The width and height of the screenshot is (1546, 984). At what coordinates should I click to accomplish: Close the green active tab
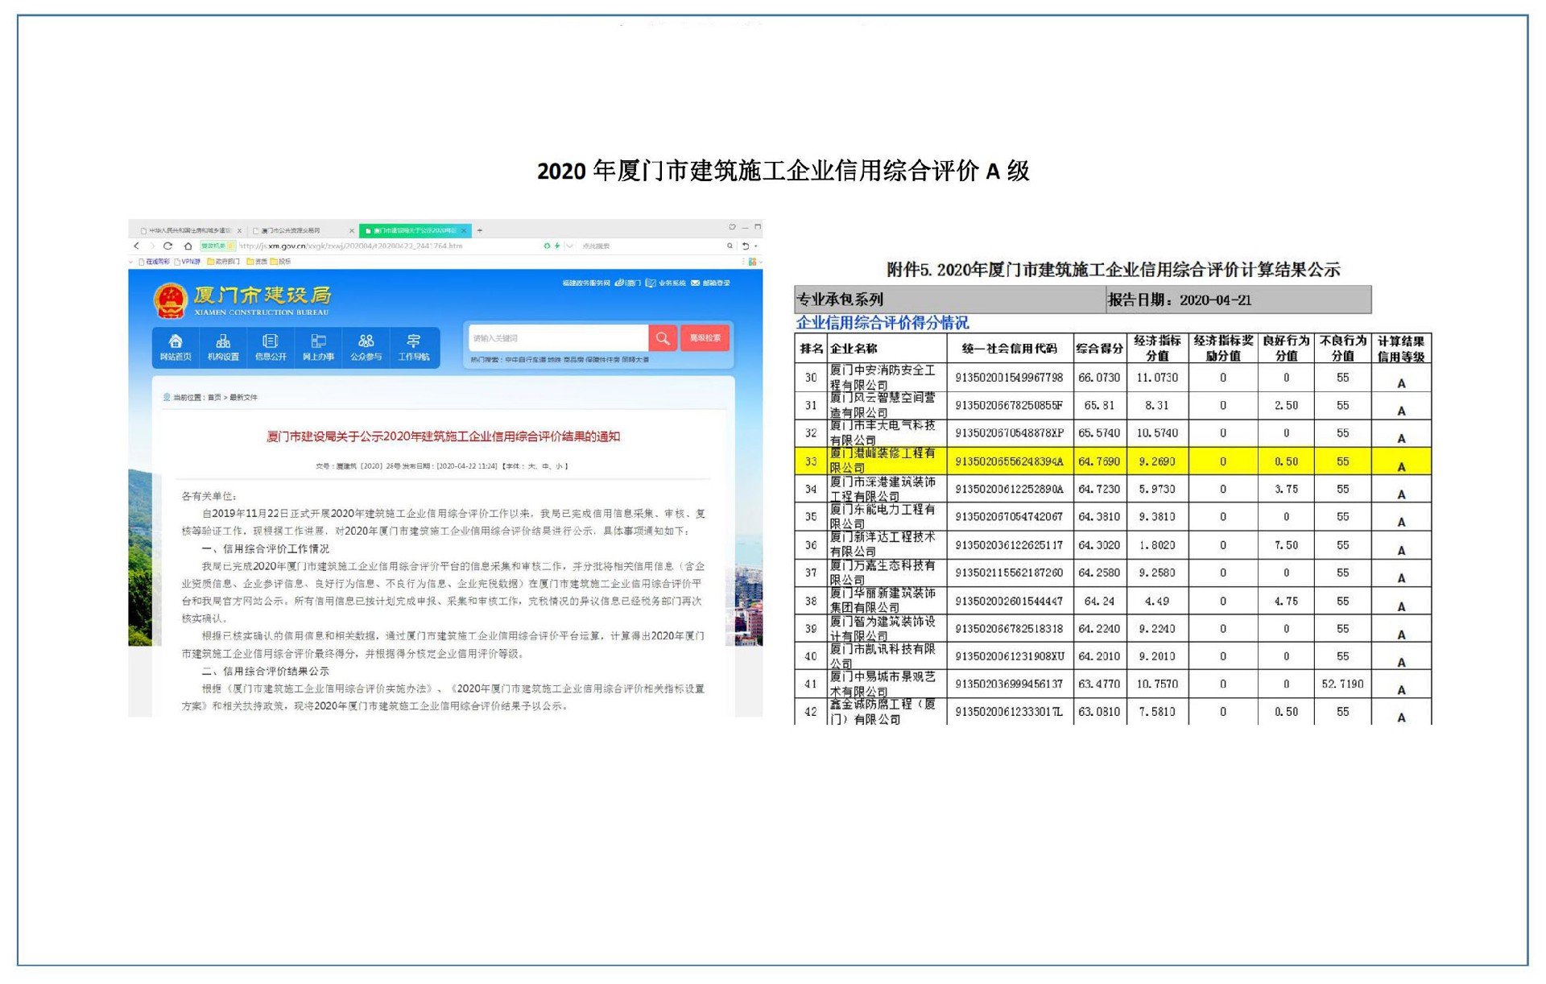(x=464, y=230)
